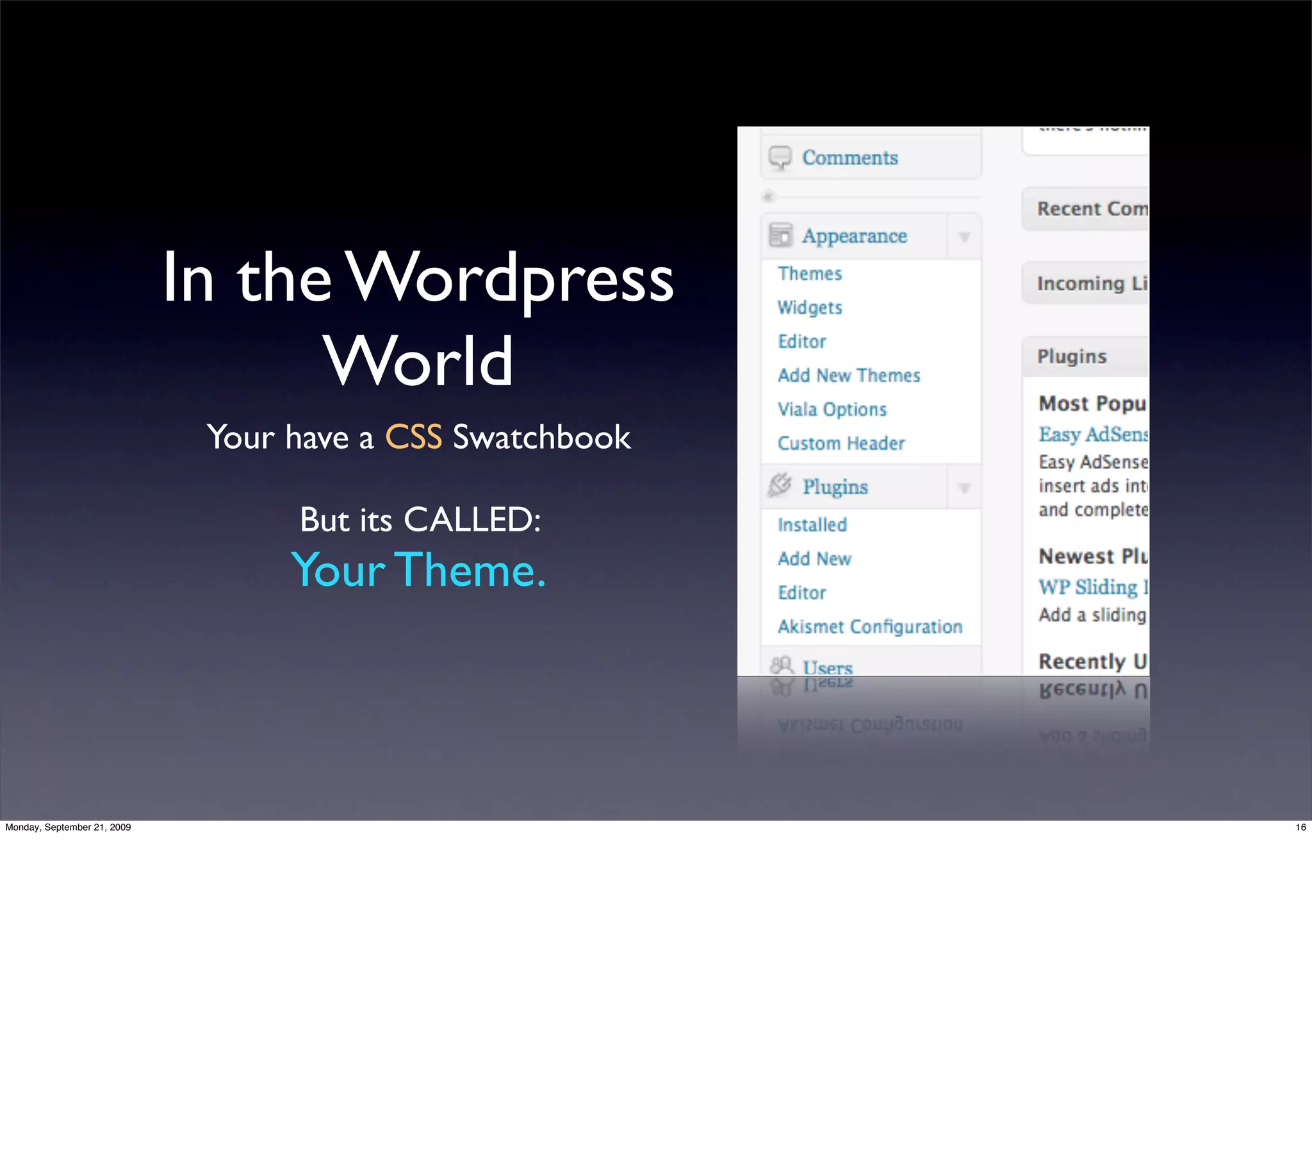Collapse the Appearance menu arrow

(x=964, y=237)
